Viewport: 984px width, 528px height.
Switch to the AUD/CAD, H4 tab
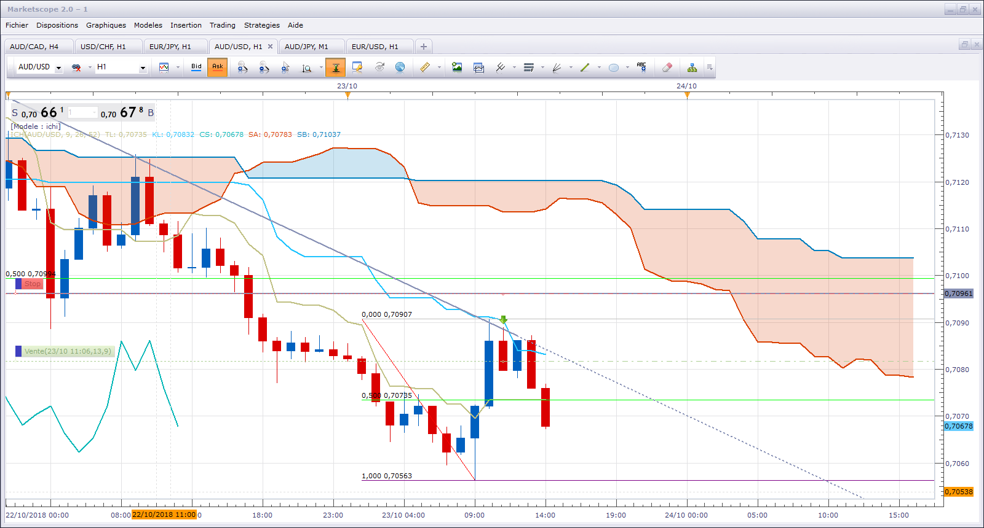[38, 47]
